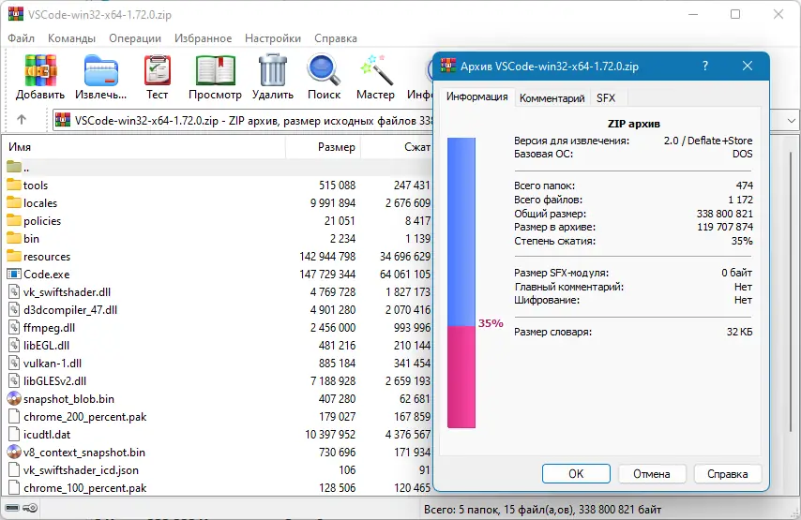This screenshot has width=801, height=520.
Task: Click the help question mark in dialog title bar
Action: (x=705, y=66)
